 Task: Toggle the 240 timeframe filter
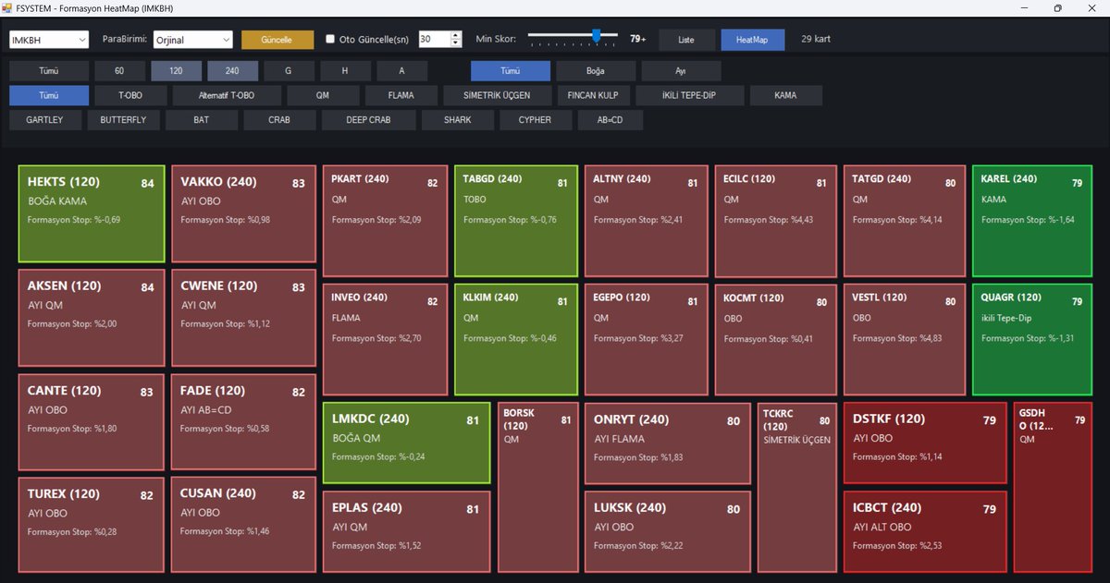(x=232, y=71)
